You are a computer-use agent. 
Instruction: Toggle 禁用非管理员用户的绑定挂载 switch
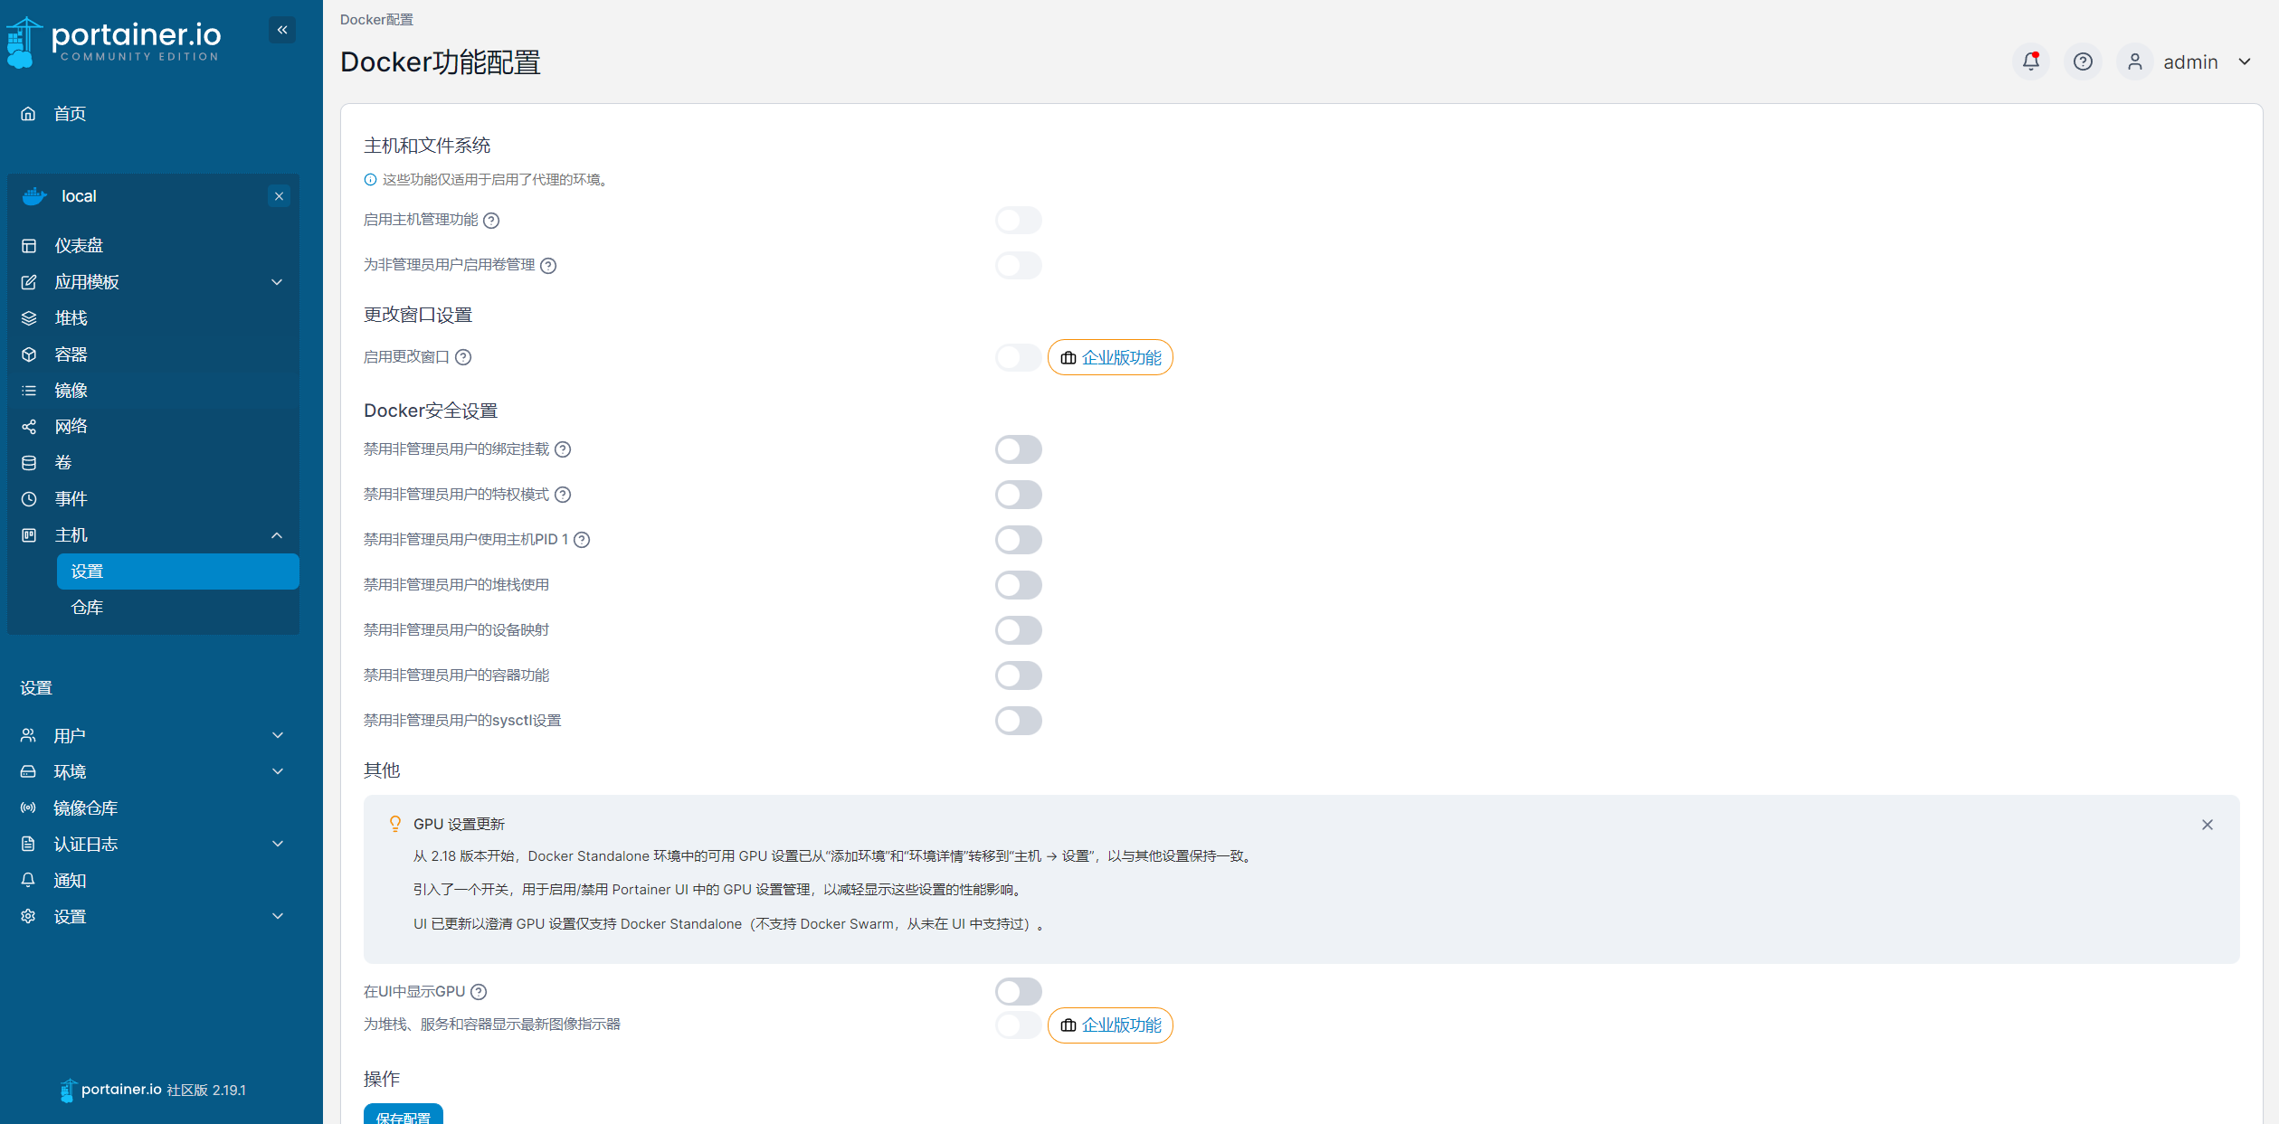pyautogui.click(x=1018, y=449)
